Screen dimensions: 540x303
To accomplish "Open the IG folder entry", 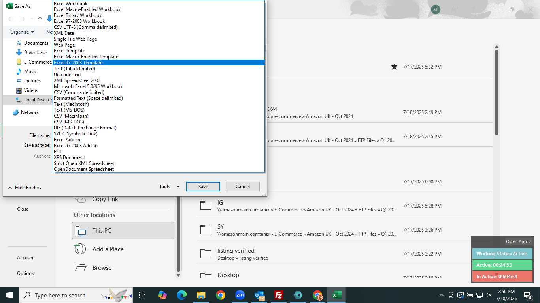I will (344, 206).
